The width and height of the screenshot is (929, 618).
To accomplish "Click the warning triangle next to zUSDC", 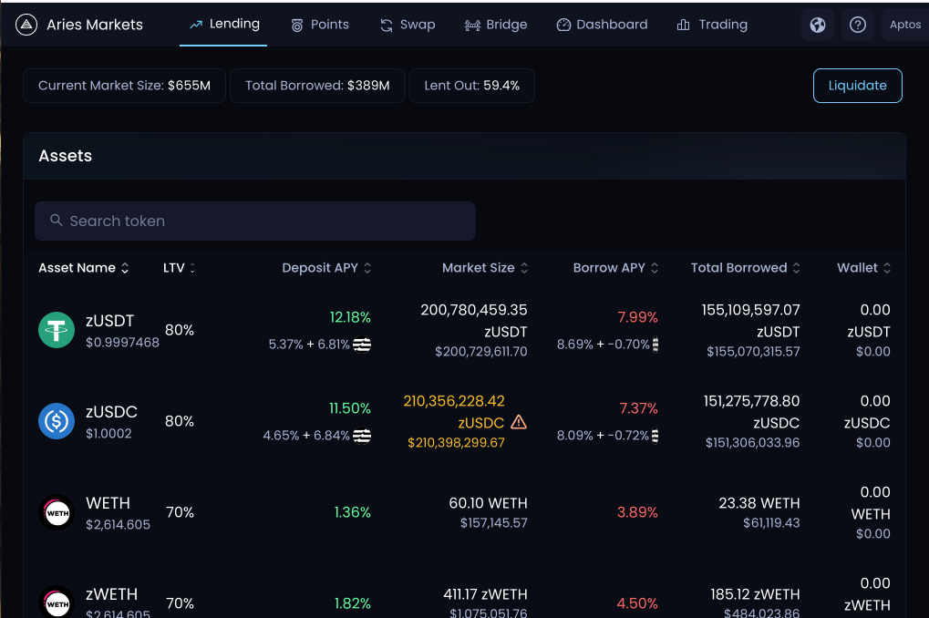I will pyautogui.click(x=519, y=422).
